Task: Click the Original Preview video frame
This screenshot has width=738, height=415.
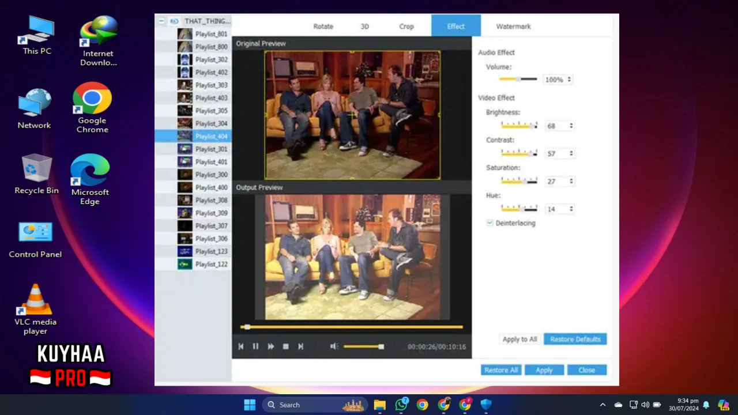Action: [x=352, y=115]
